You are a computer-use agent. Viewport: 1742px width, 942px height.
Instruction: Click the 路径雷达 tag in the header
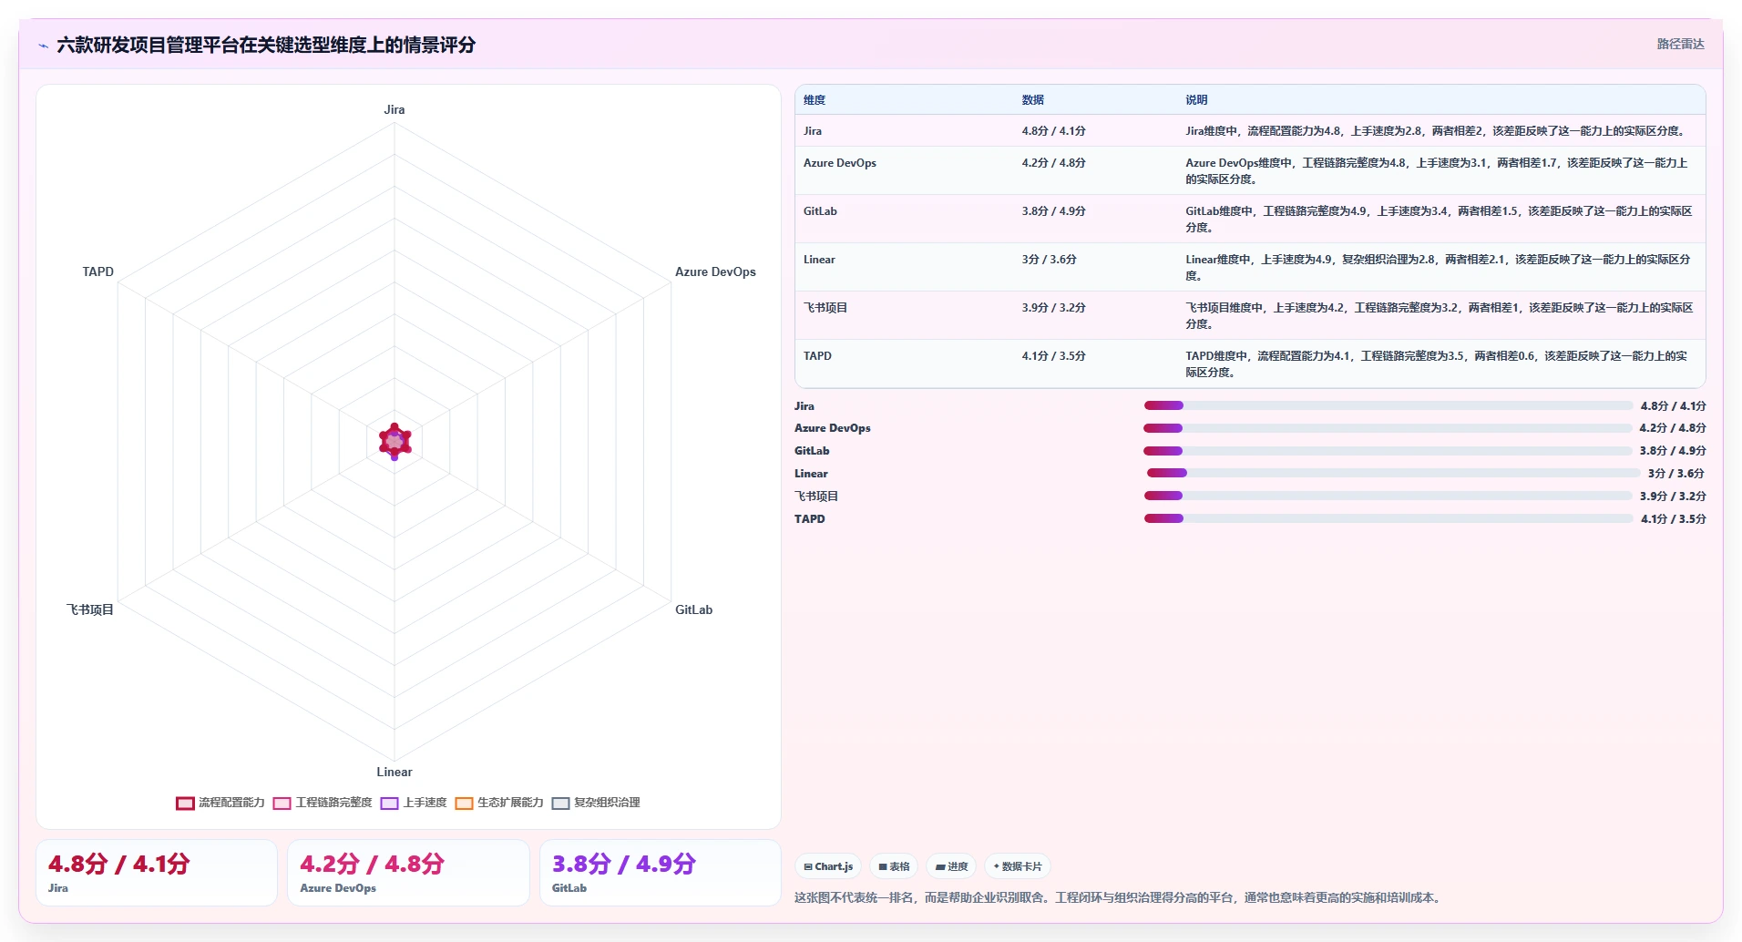[x=1680, y=44]
